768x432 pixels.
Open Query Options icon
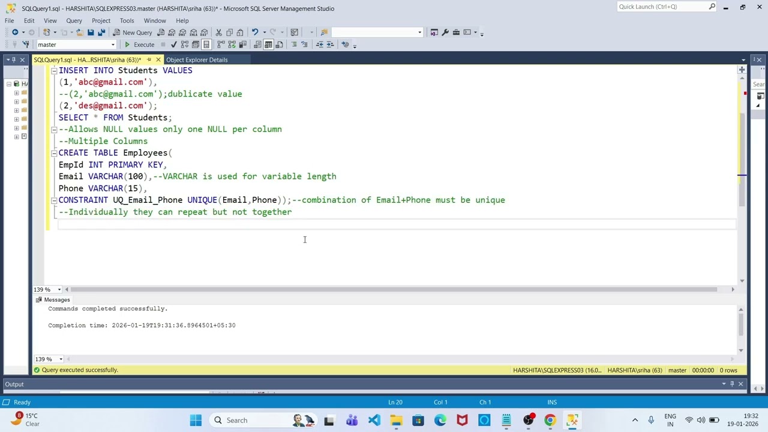[x=195, y=44]
